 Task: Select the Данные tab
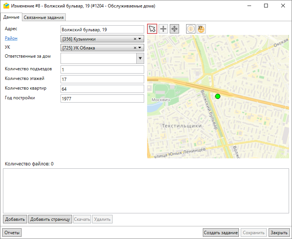point(11,17)
